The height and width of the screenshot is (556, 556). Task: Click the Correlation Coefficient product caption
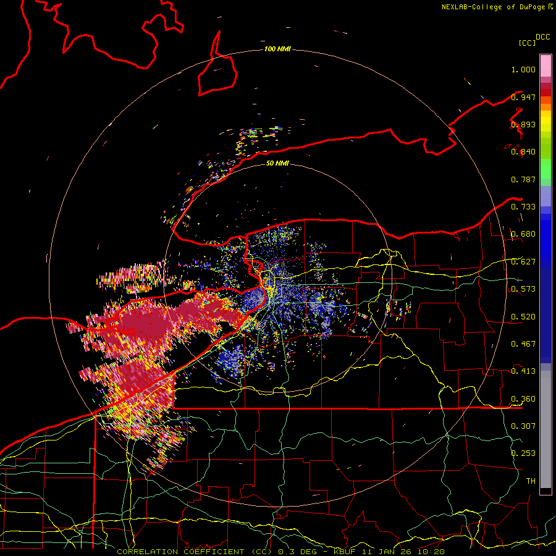pos(195,552)
